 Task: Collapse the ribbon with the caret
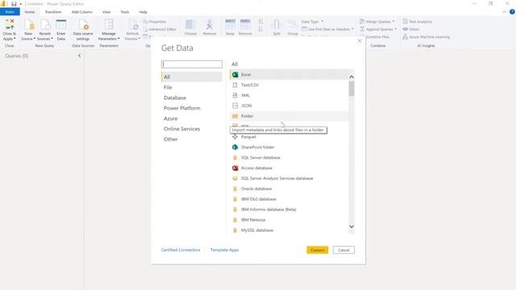pos(504,12)
